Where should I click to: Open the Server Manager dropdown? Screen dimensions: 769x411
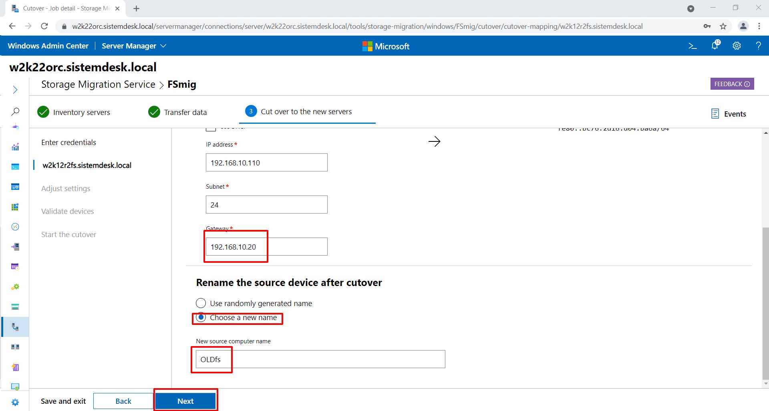(134, 46)
